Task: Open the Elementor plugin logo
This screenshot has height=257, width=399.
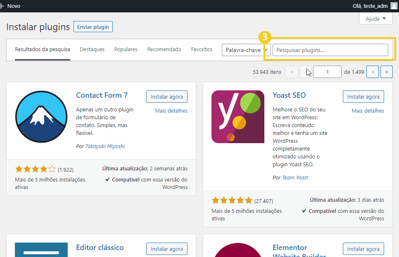Action: tap(238, 250)
